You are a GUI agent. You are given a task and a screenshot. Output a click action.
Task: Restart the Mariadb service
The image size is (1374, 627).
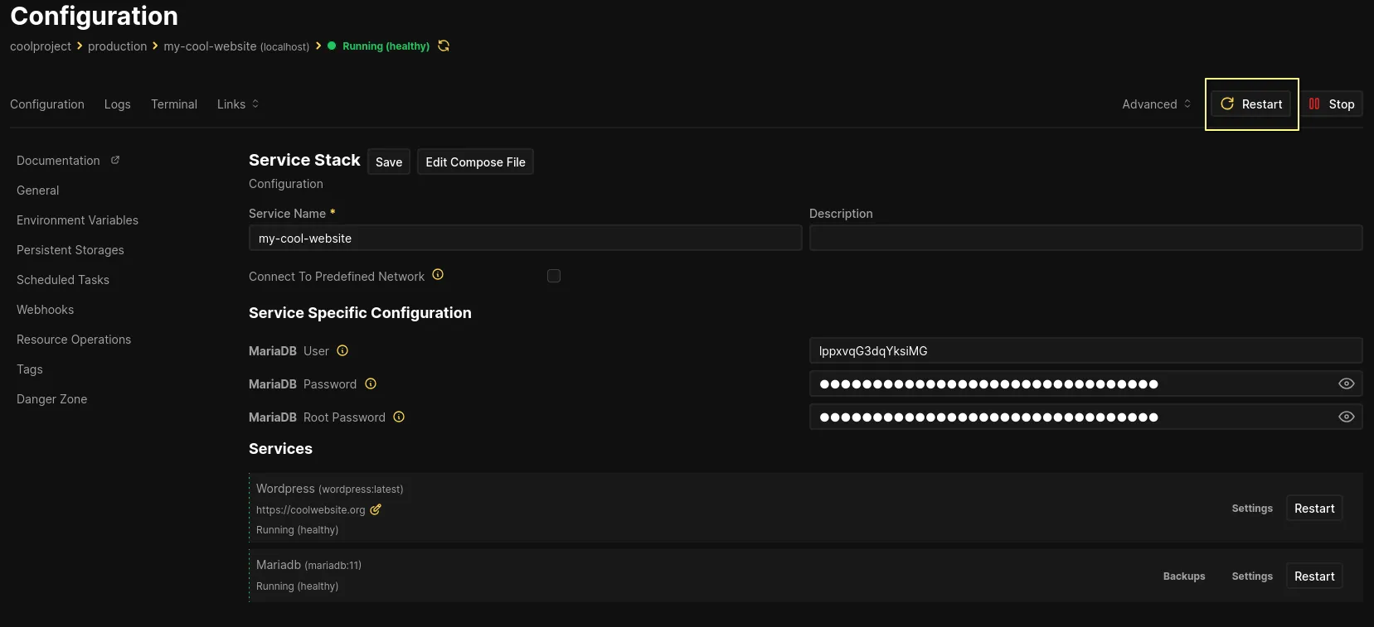click(1313, 576)
